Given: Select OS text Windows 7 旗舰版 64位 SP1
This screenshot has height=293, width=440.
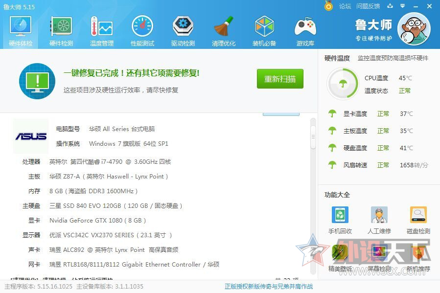Looking at the screenshot, I should [x=129, y=143].
